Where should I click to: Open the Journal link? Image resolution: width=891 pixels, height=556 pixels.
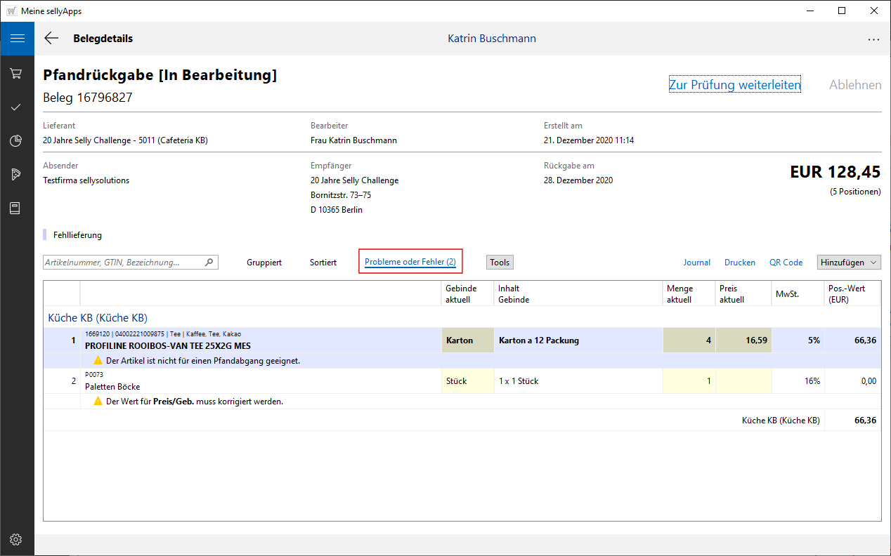pyautogui.click(x=696, y=263)
